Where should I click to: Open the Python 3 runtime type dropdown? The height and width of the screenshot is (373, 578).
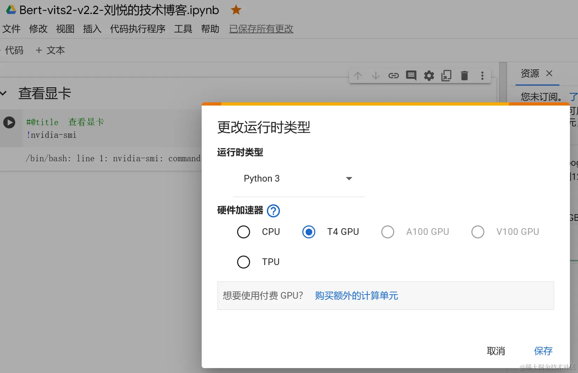(298, 179)
